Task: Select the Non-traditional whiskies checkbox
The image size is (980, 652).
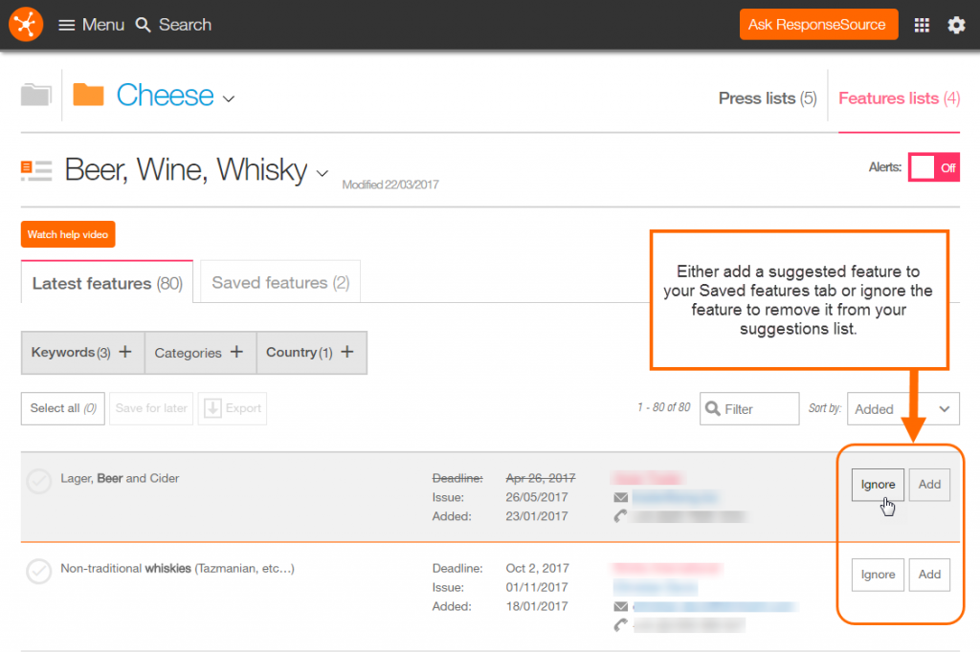Action: pyautogui.click(x=38, y=571)
